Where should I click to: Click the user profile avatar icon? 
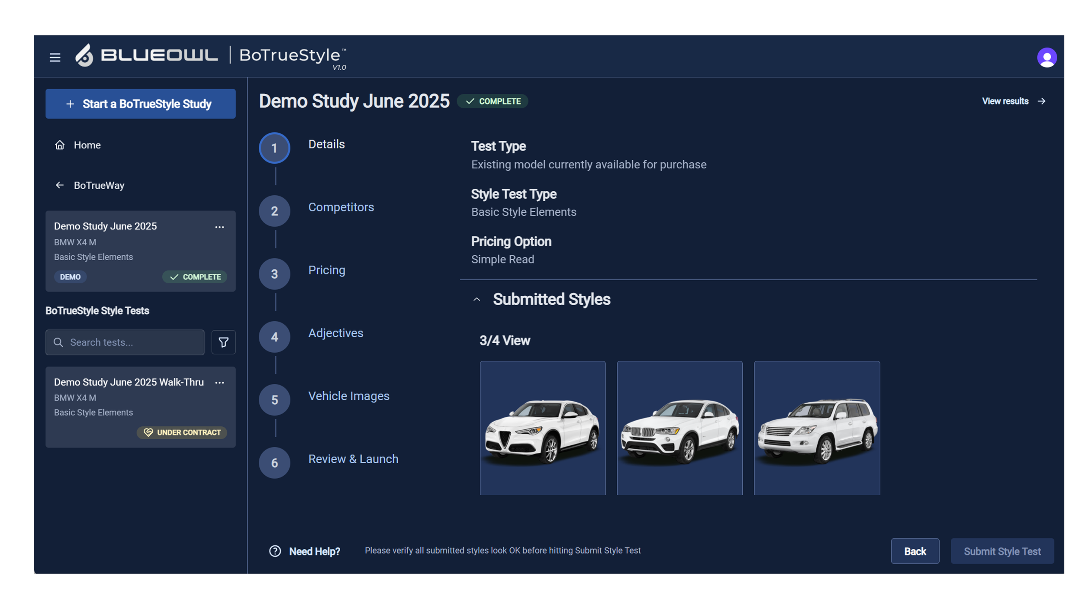1047,58
